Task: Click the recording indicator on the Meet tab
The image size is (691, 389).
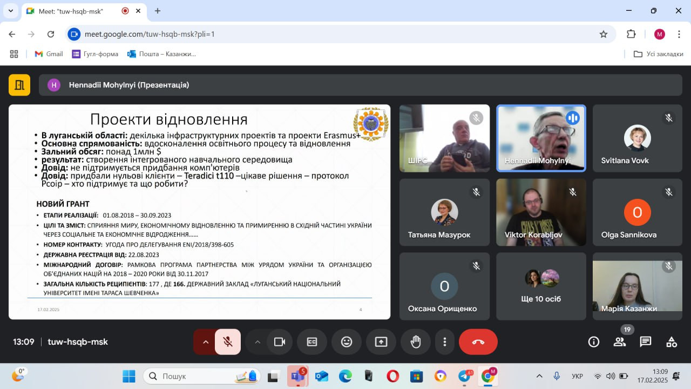Action: point(125,11)
